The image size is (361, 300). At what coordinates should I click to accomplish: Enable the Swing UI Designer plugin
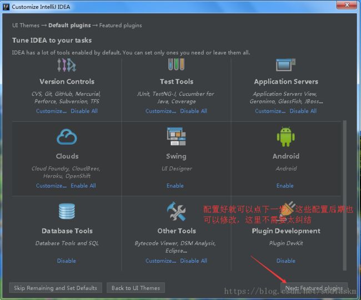[175, 186]
